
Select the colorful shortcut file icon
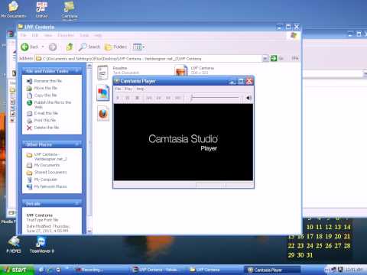pyautogui.click(x=103, y=92)
